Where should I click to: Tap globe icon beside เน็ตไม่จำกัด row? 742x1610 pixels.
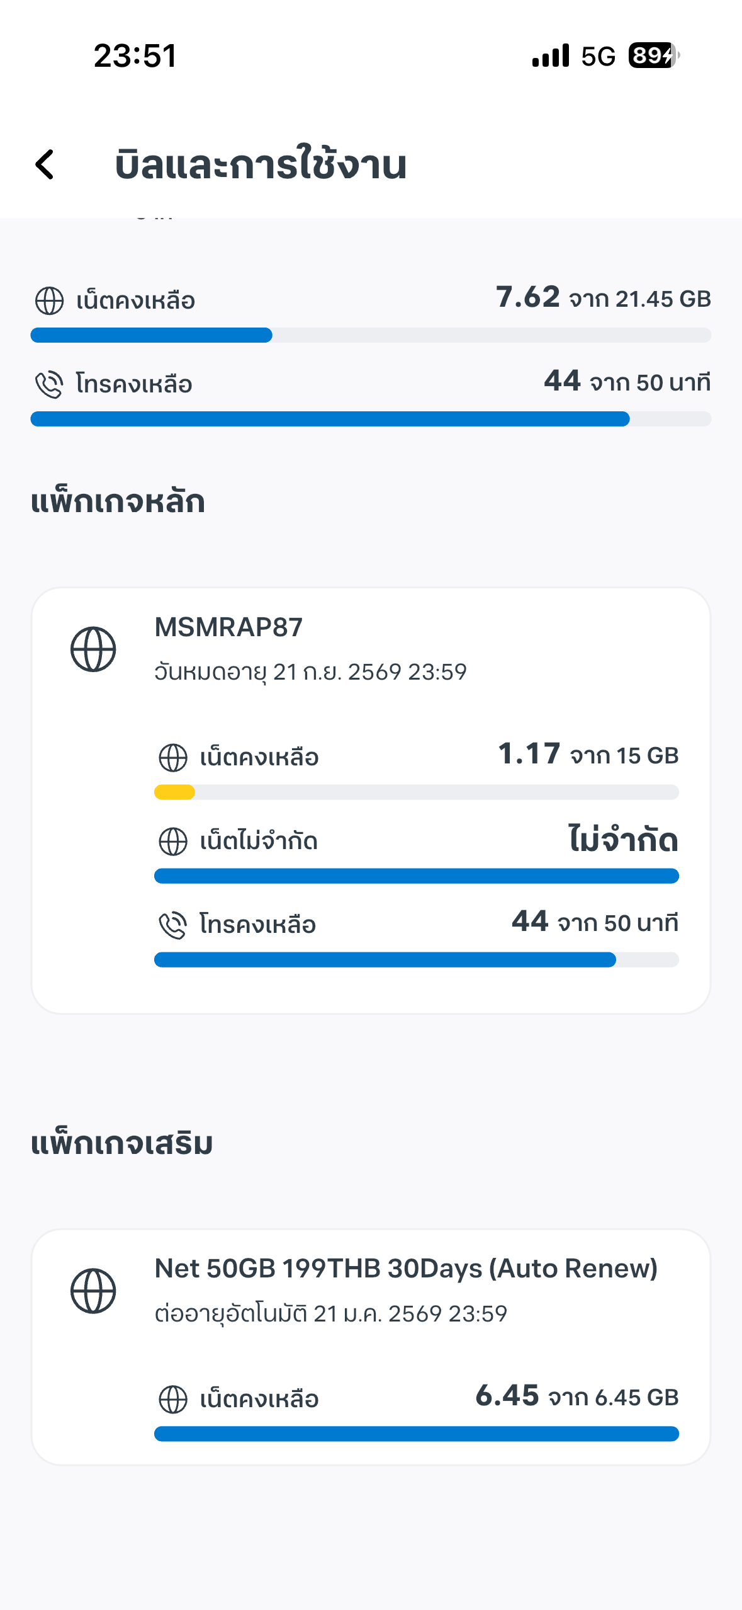coord(173,842)
